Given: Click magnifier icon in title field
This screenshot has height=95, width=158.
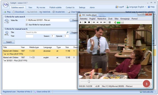Looking at the screenshot, I should pyautogui.click(x=67, y=32).
